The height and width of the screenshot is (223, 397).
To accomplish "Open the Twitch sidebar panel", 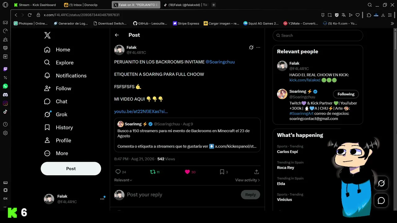I will click(x=5, y=69).
